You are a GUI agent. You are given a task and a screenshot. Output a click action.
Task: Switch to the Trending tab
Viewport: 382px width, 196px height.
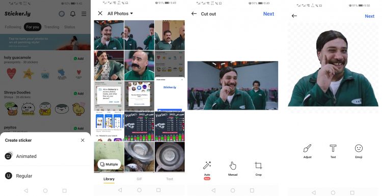click(51, 27)
